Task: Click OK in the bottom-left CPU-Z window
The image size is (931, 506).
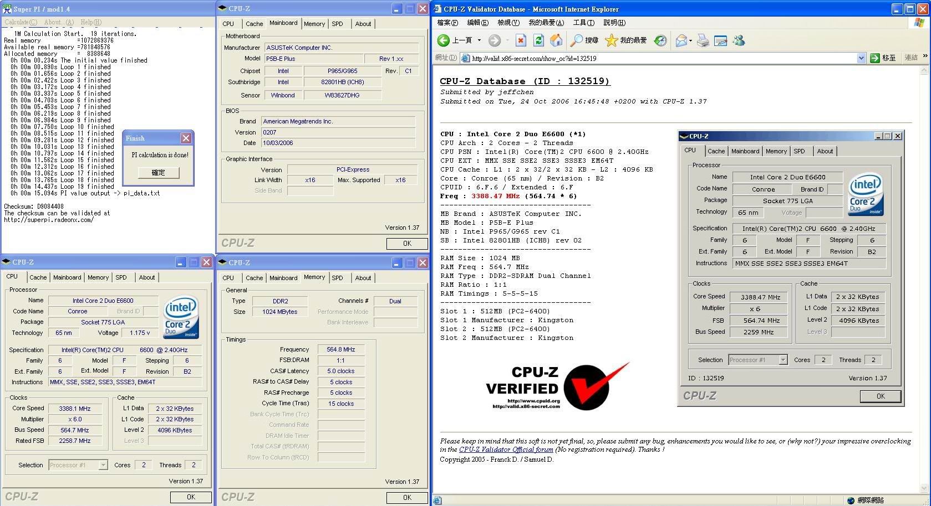Action: [191, 497]
